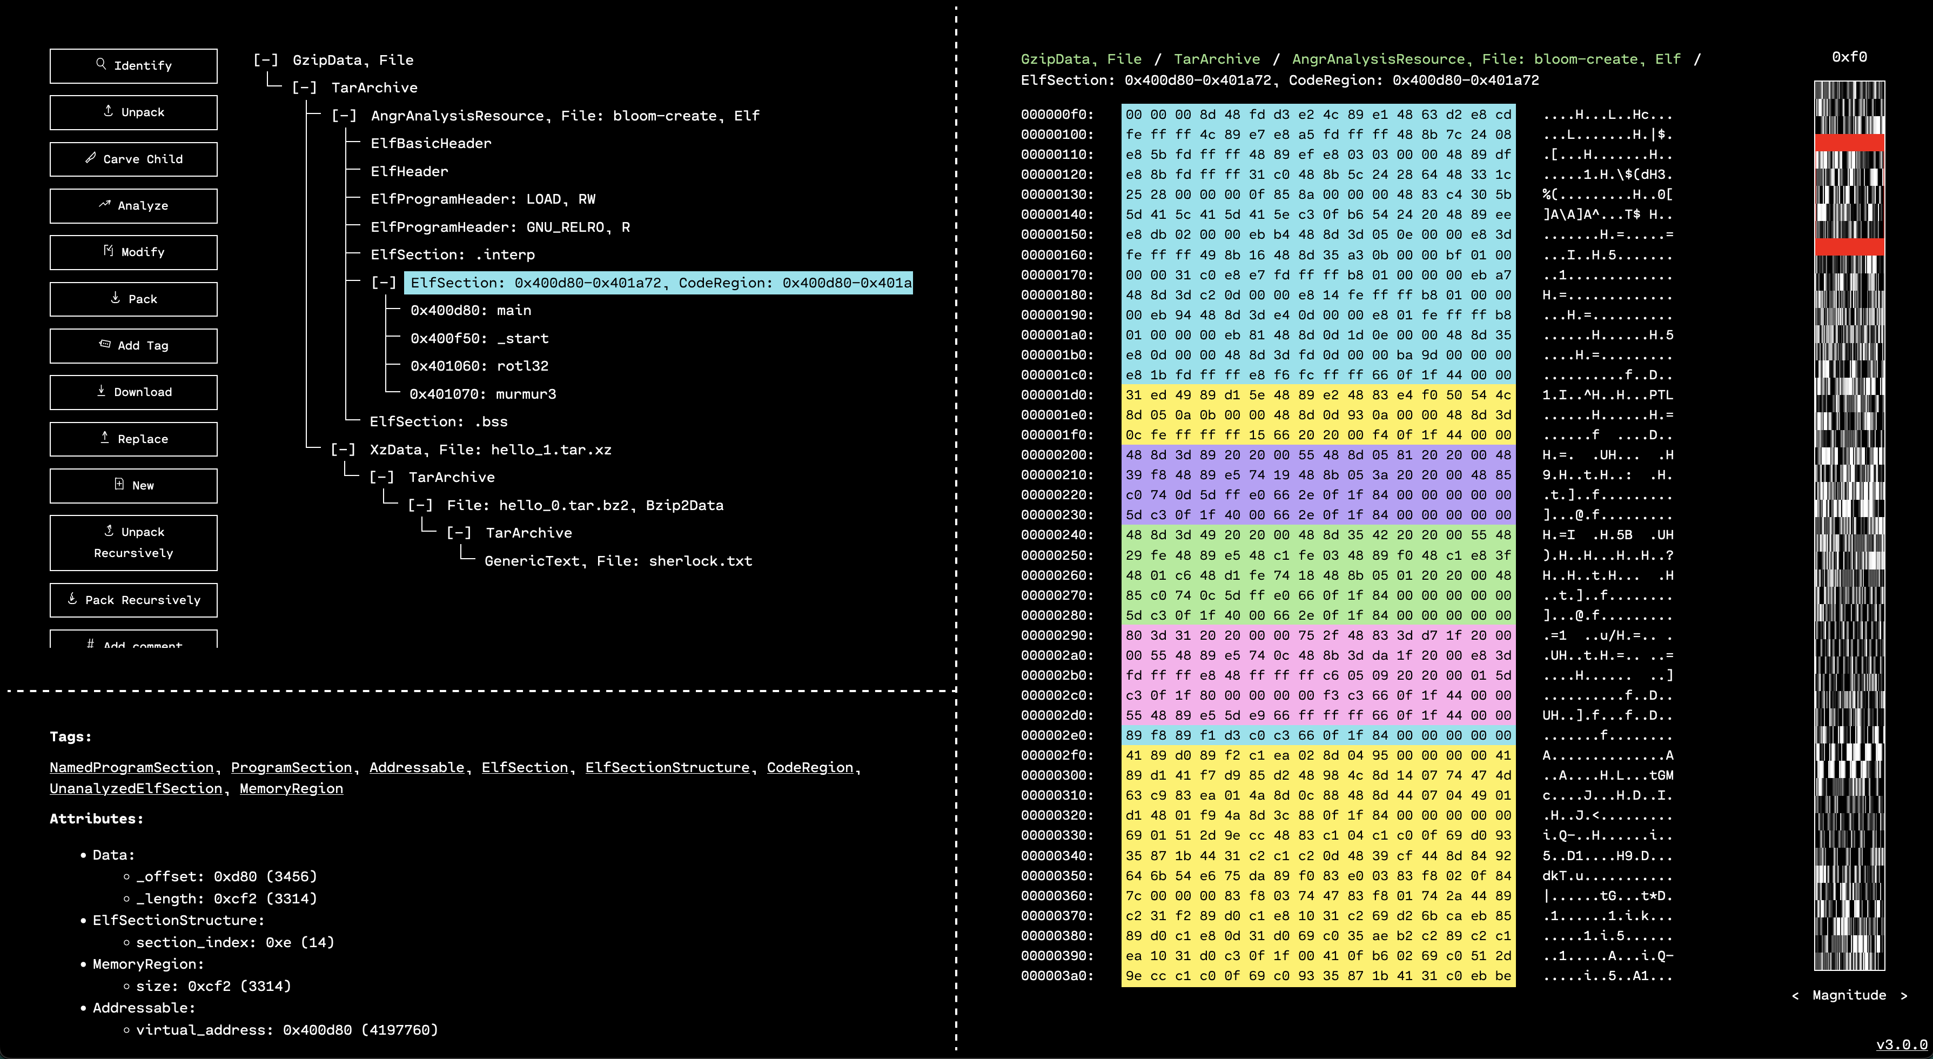Collapse the AngrAnalysisResource bloom-create node
Viewport: 1933px width, 1059px height.
tap(344, 116)
